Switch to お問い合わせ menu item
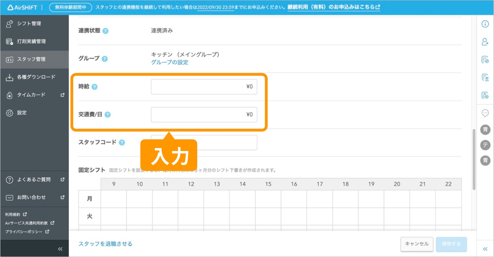Image resolution: width=494 pixels, height=257 pixels. (x=31, y=197)
